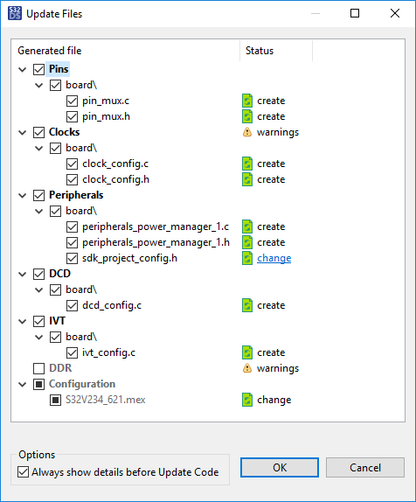Open the change link for sdk_project_config.h
416x502 pixels.
[274, 258]
